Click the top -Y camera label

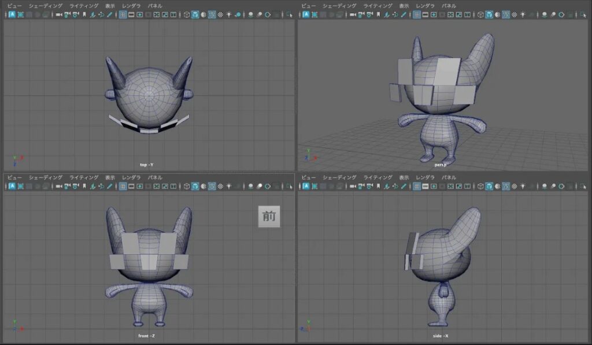click(x=146, y=165)
